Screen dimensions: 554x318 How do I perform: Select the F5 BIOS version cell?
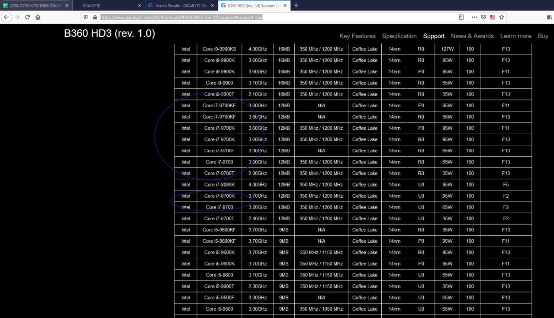(506, 185)
